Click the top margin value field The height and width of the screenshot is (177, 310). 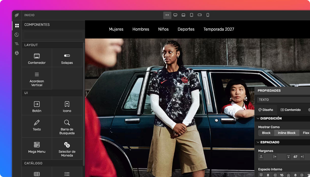(x=268, y=157)
